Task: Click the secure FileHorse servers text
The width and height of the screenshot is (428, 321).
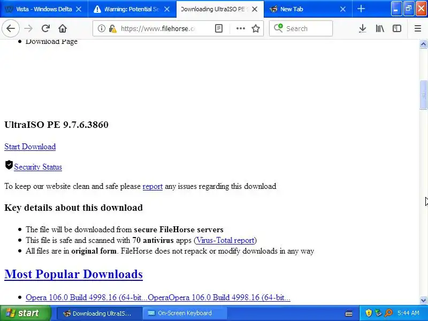Action: [x=179, y=230]
